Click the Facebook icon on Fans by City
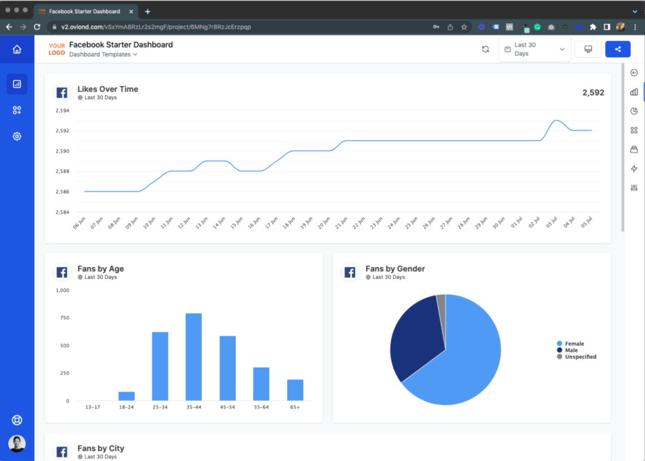Viewport: 645px width, 461px height. (x=62, y=452)
